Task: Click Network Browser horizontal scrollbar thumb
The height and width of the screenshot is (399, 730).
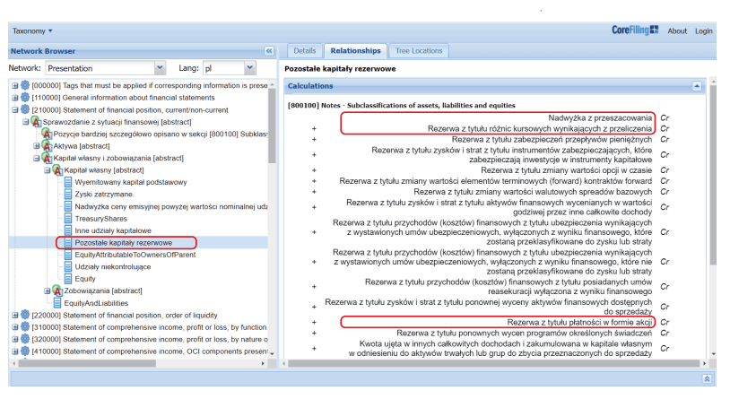Action: 87,363
